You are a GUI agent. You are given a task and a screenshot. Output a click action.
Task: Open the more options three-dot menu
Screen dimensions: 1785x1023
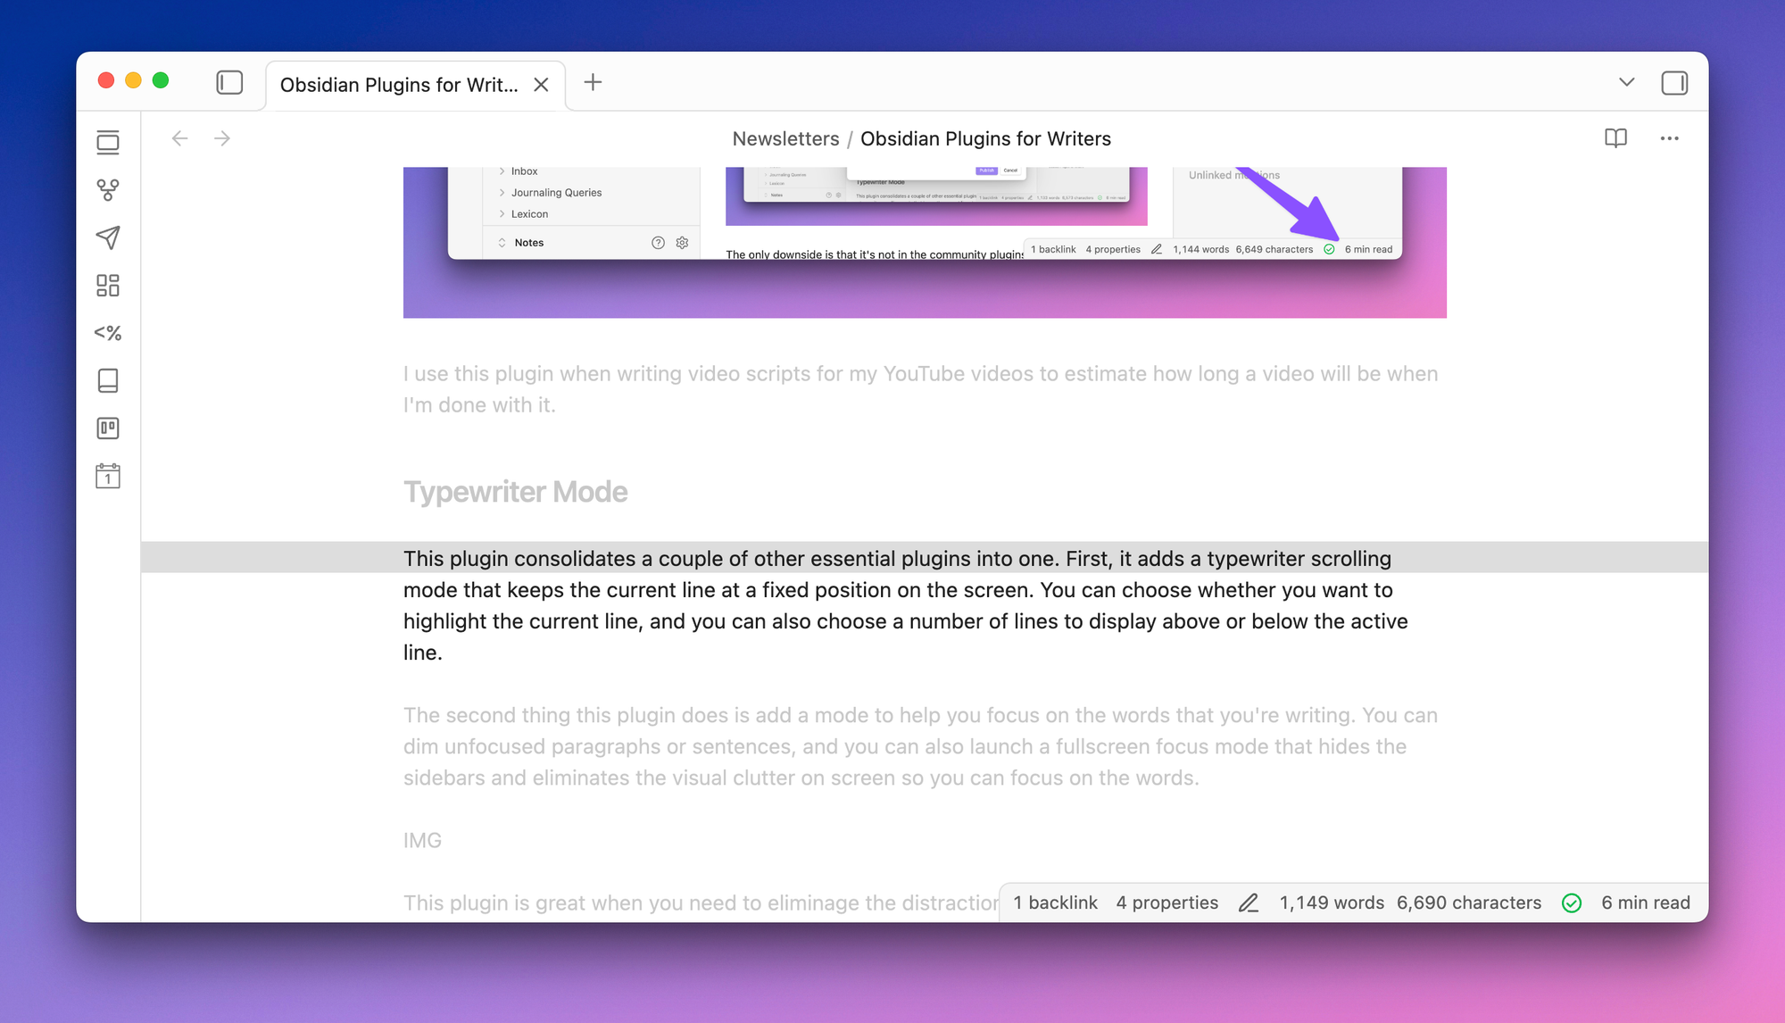(1669, 138)
